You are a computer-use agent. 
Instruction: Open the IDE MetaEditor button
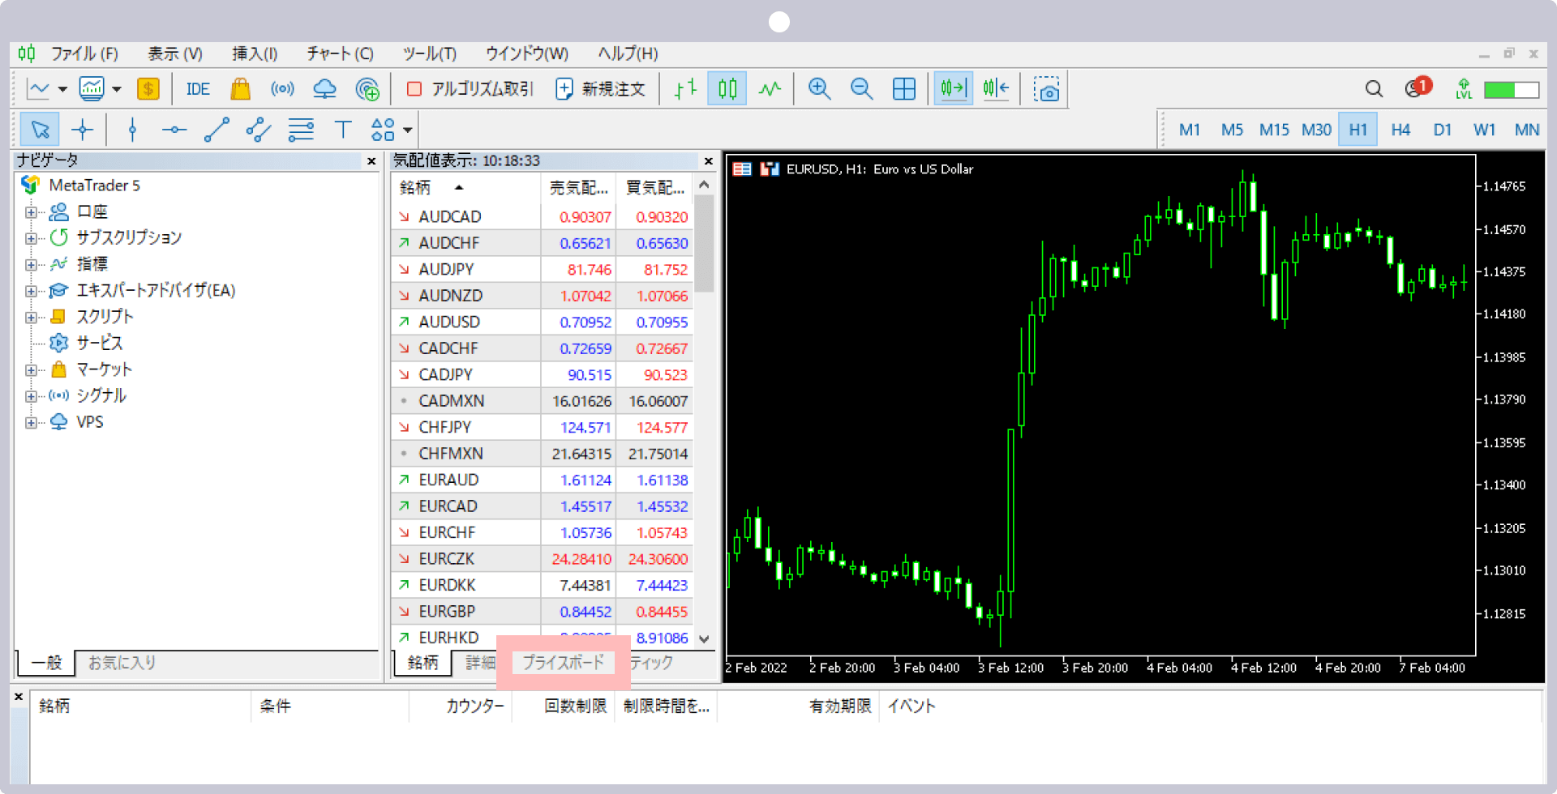click(x=198, y=89)
